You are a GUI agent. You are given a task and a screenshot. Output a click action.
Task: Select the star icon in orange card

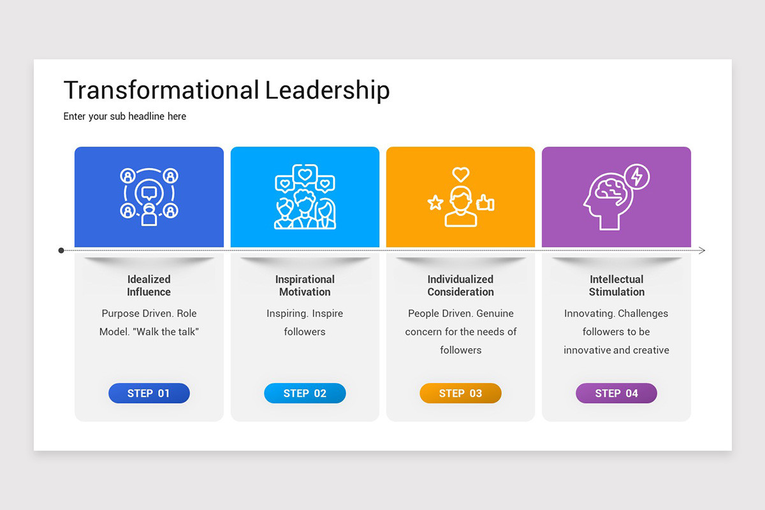435,203
